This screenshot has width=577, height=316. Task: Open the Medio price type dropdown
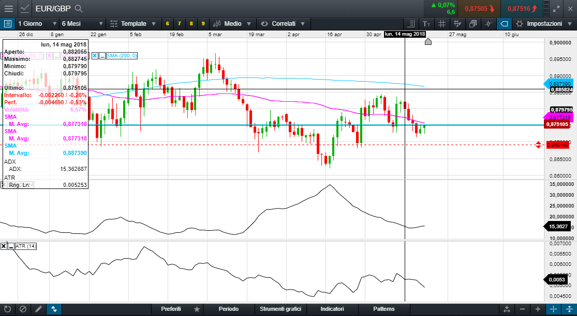tap(232, 24)
